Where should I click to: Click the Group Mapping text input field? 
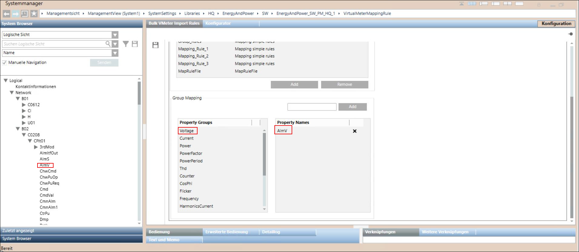point(312,107)
